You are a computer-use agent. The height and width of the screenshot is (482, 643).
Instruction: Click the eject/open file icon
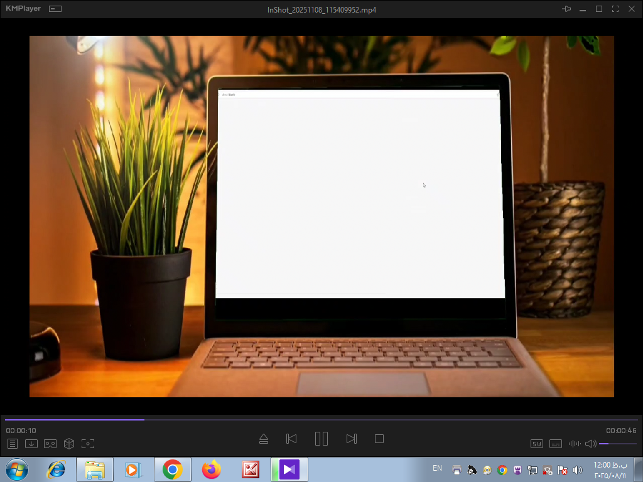[x=264, y=439]
